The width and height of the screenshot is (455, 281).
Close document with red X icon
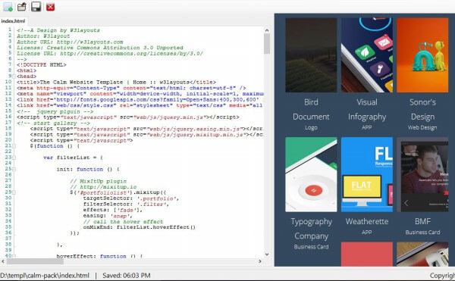click(50, 7)
